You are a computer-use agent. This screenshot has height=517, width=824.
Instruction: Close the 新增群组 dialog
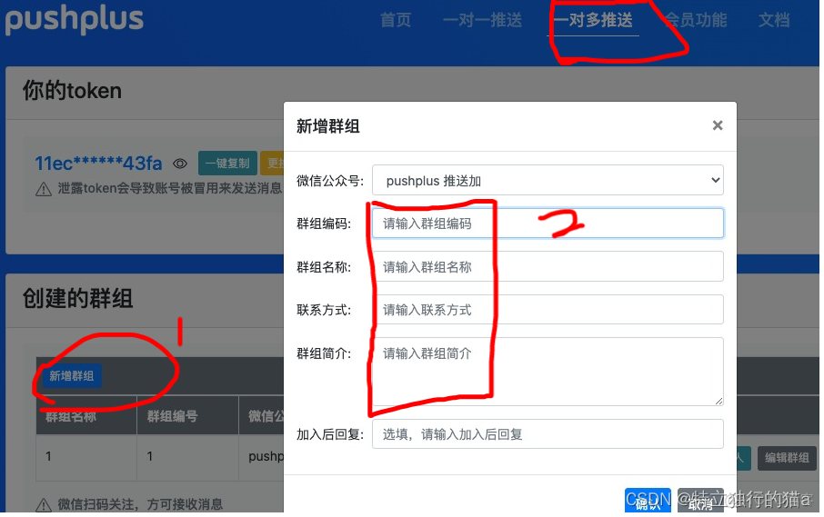(718, 125)
